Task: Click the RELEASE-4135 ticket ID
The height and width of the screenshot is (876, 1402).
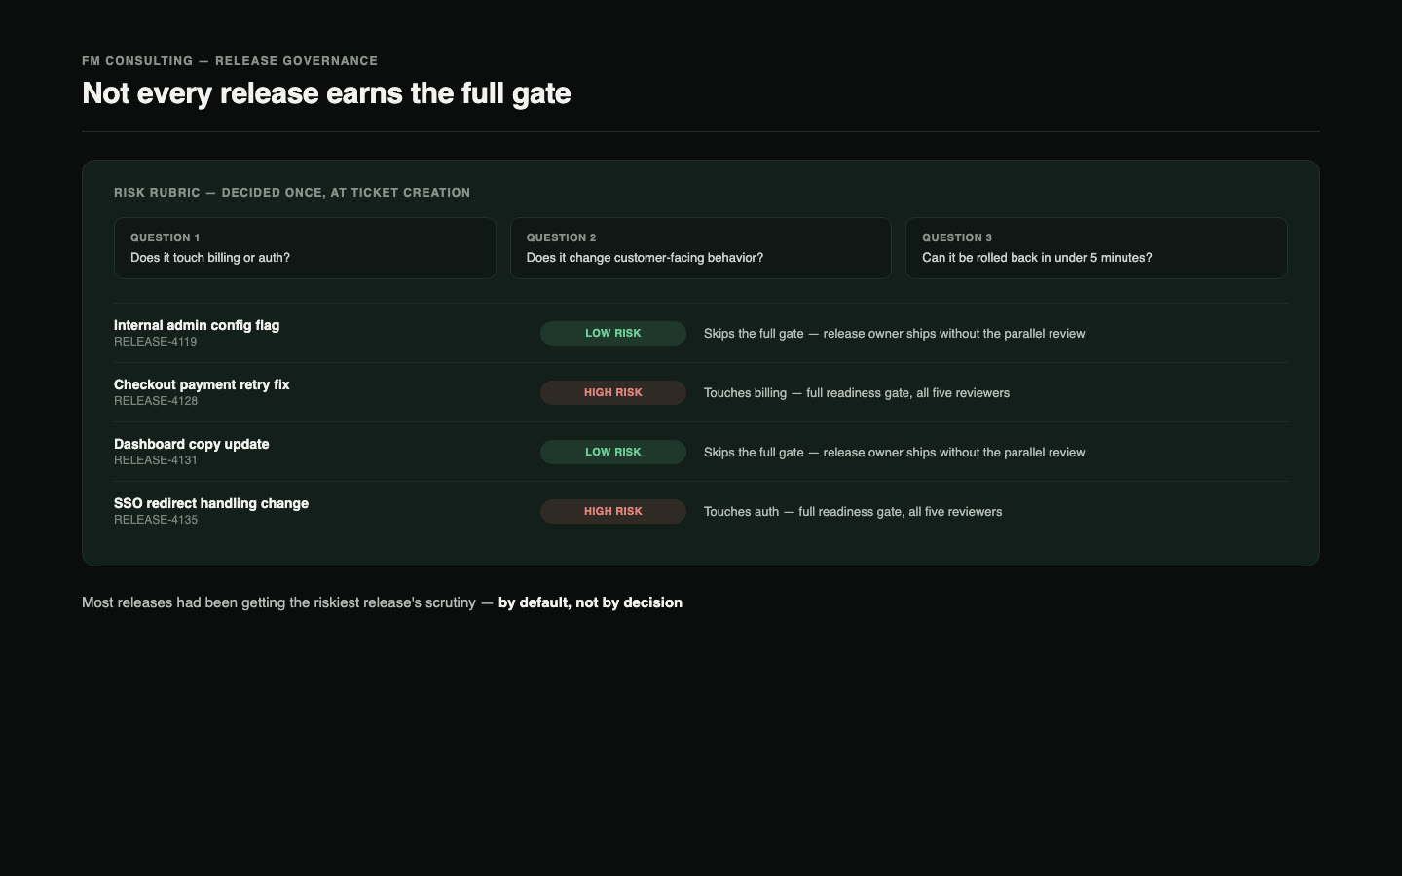Action: click(x=156, y=520)
